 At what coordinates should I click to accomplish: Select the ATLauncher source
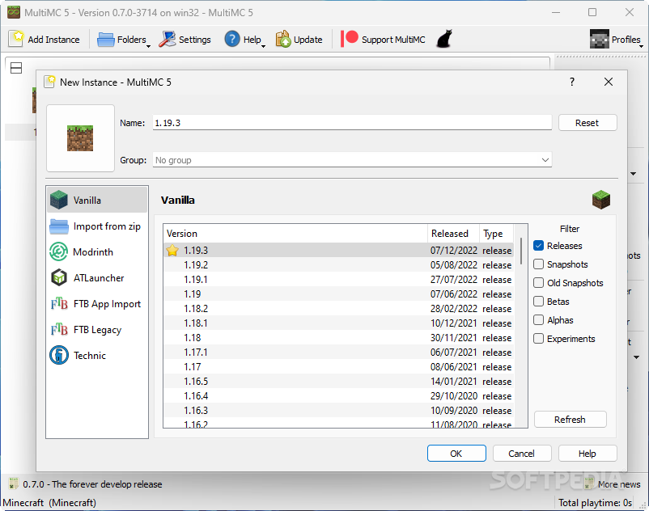97,278
